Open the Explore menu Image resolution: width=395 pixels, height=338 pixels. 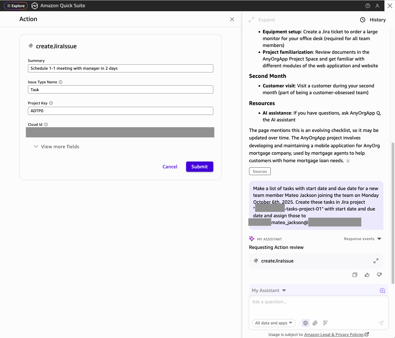click(16, 6)
